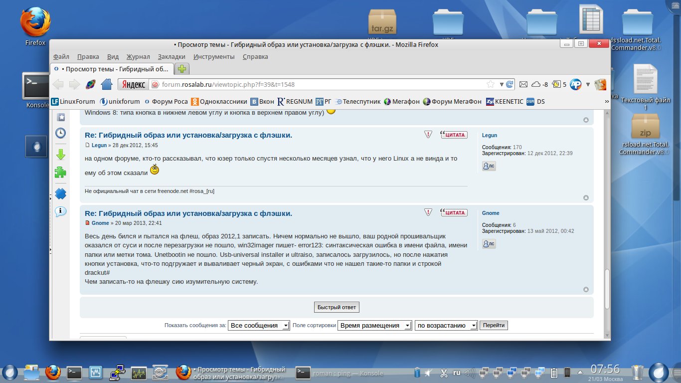Open a new tab with the plus button

pos(182,69)
